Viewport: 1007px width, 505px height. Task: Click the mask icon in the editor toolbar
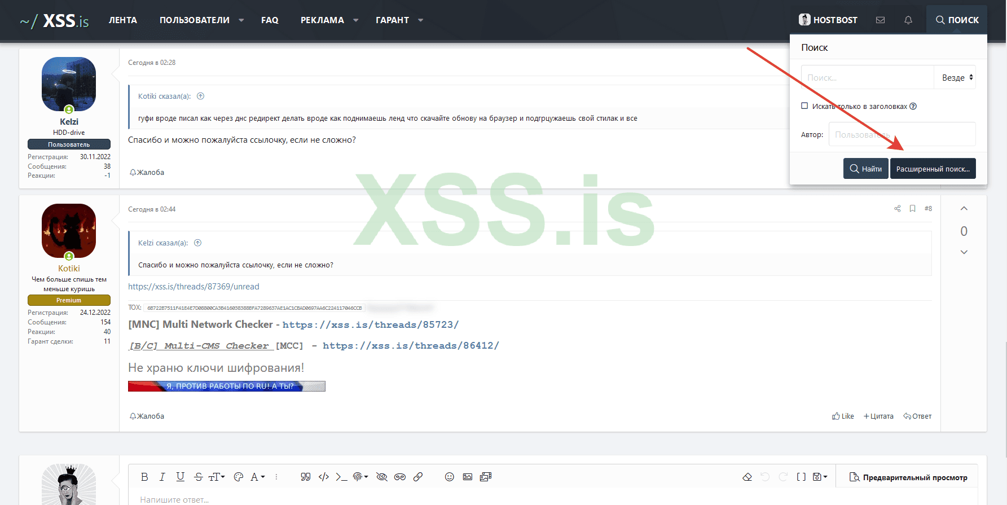pos(400,477)
